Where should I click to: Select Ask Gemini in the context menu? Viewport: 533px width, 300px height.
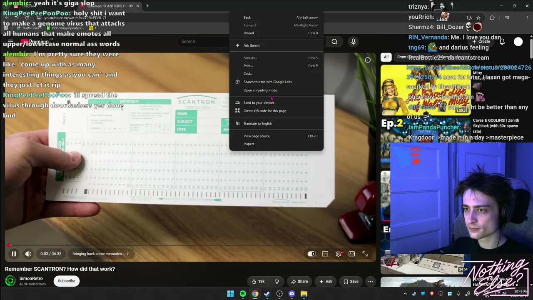tap(276, 45)
